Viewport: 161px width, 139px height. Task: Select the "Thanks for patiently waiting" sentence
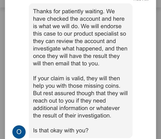pyautogui.click(x=69, y=11)
